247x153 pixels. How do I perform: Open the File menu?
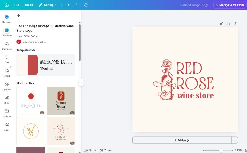[16, 5]
